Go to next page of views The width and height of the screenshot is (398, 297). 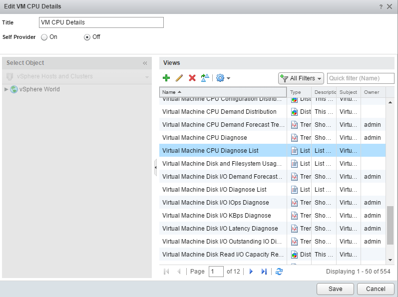point(251,272)
